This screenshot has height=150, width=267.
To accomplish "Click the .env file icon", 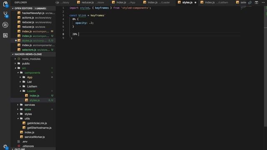I will (x=19, y=142).
